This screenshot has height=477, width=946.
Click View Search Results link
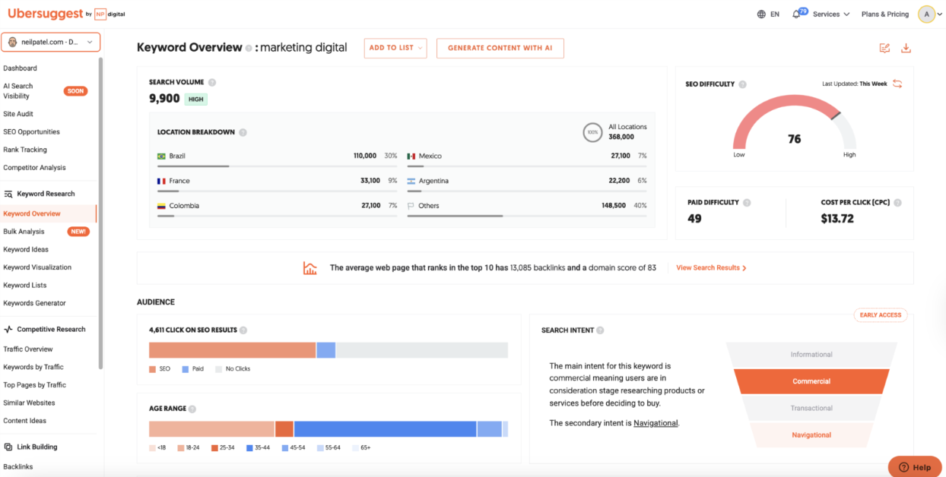click(x=711, y=268)
